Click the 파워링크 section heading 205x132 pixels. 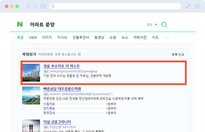click(x=29, y=54)
